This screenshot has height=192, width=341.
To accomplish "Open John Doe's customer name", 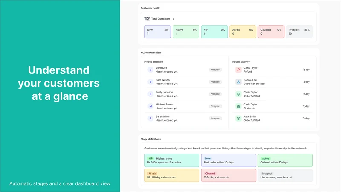I will pos(162,68).
